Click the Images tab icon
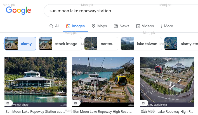This screenshot has width=198, height=115. [68, 26]
